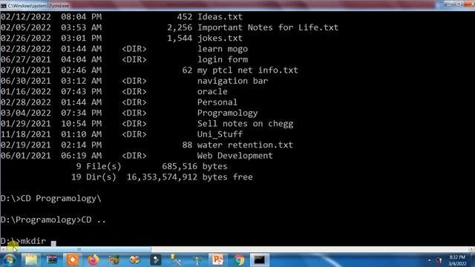Click the '2,256' file size value
Screen dimensions: 475x267
180,27
